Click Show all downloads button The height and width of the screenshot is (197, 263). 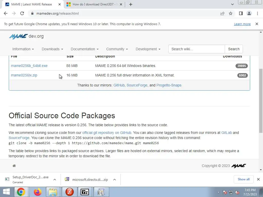pyautogui.click(x=243, y=179)
